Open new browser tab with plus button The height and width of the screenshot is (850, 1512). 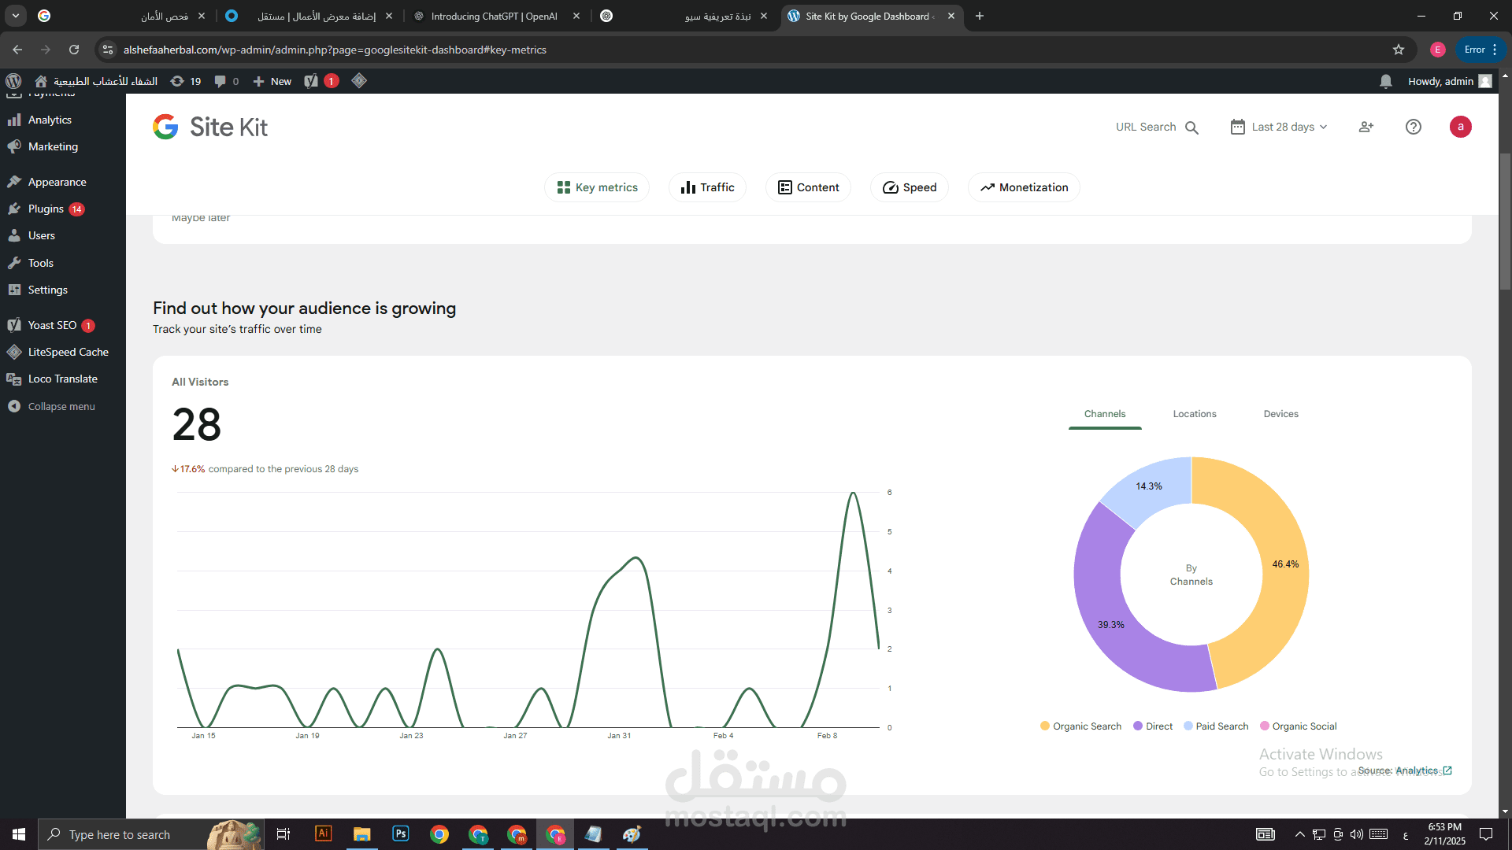click(980, 16)
